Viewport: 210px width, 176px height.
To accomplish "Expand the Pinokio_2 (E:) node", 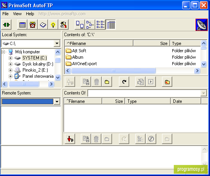I will coord(10,70).
